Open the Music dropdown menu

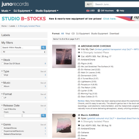click(x=6, y=11)
